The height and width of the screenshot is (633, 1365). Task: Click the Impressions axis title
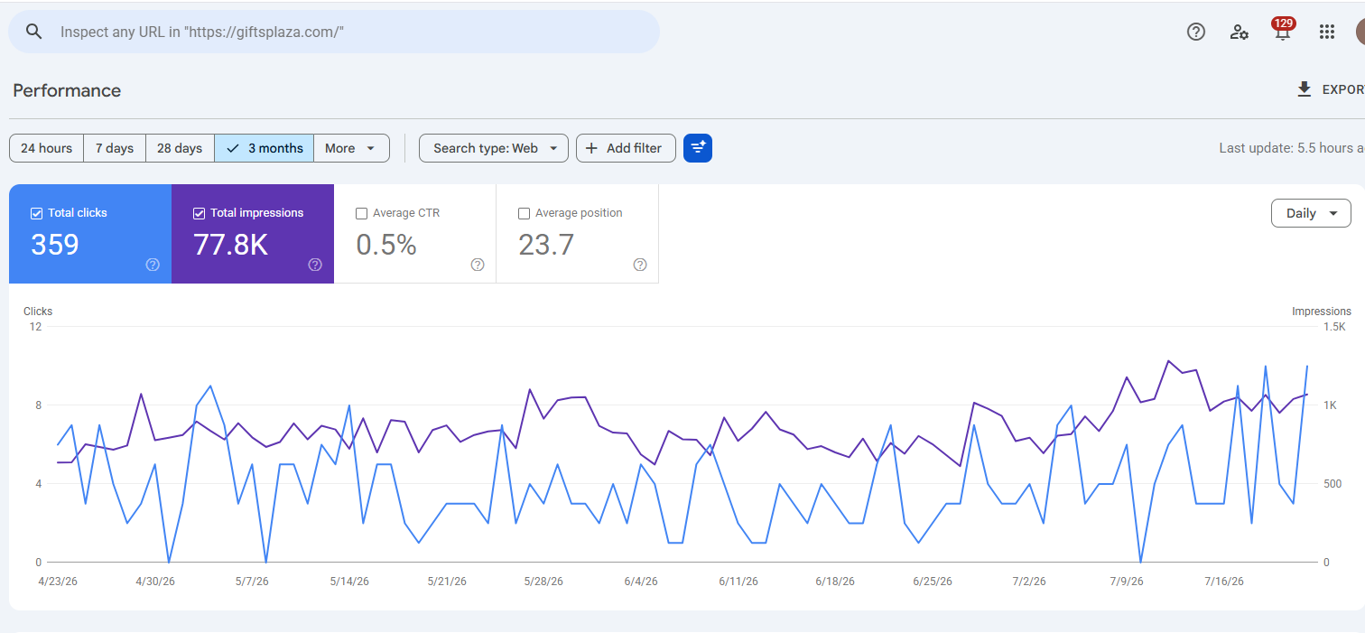coord(1322,312)
